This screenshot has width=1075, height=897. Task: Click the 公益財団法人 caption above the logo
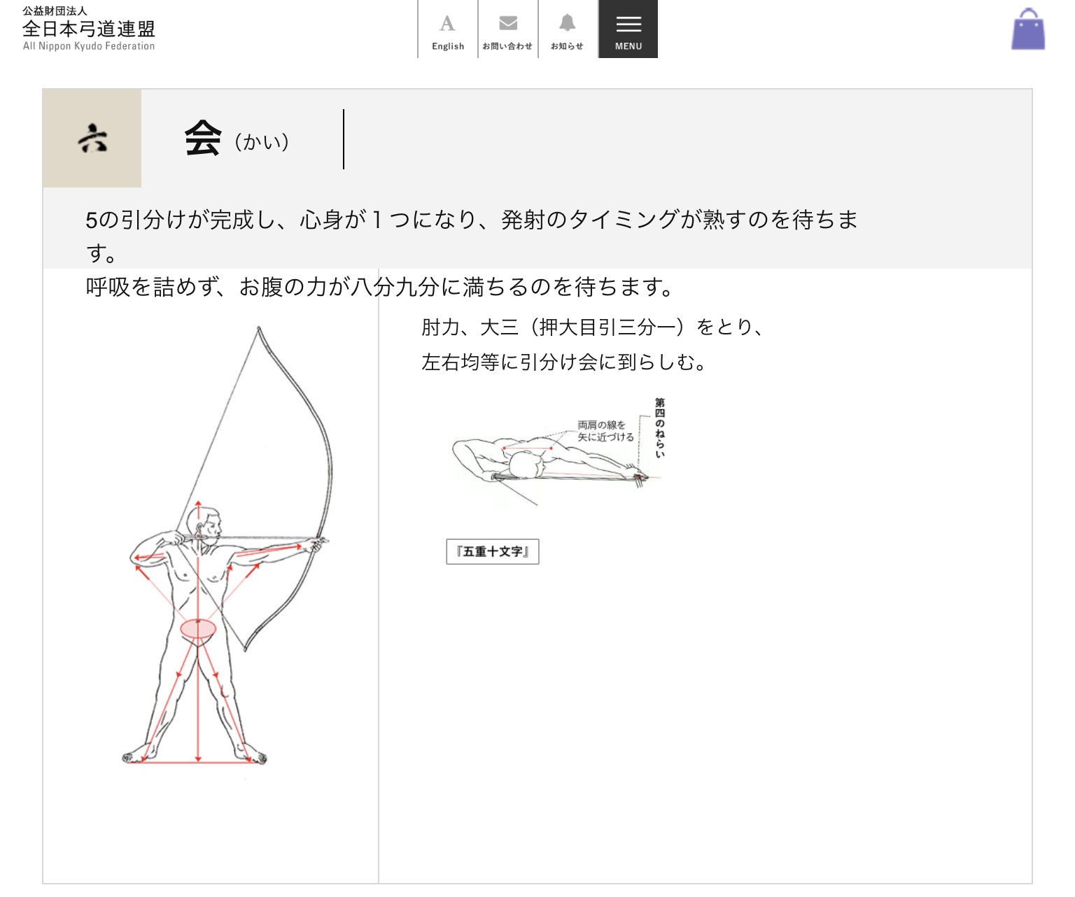55,11
